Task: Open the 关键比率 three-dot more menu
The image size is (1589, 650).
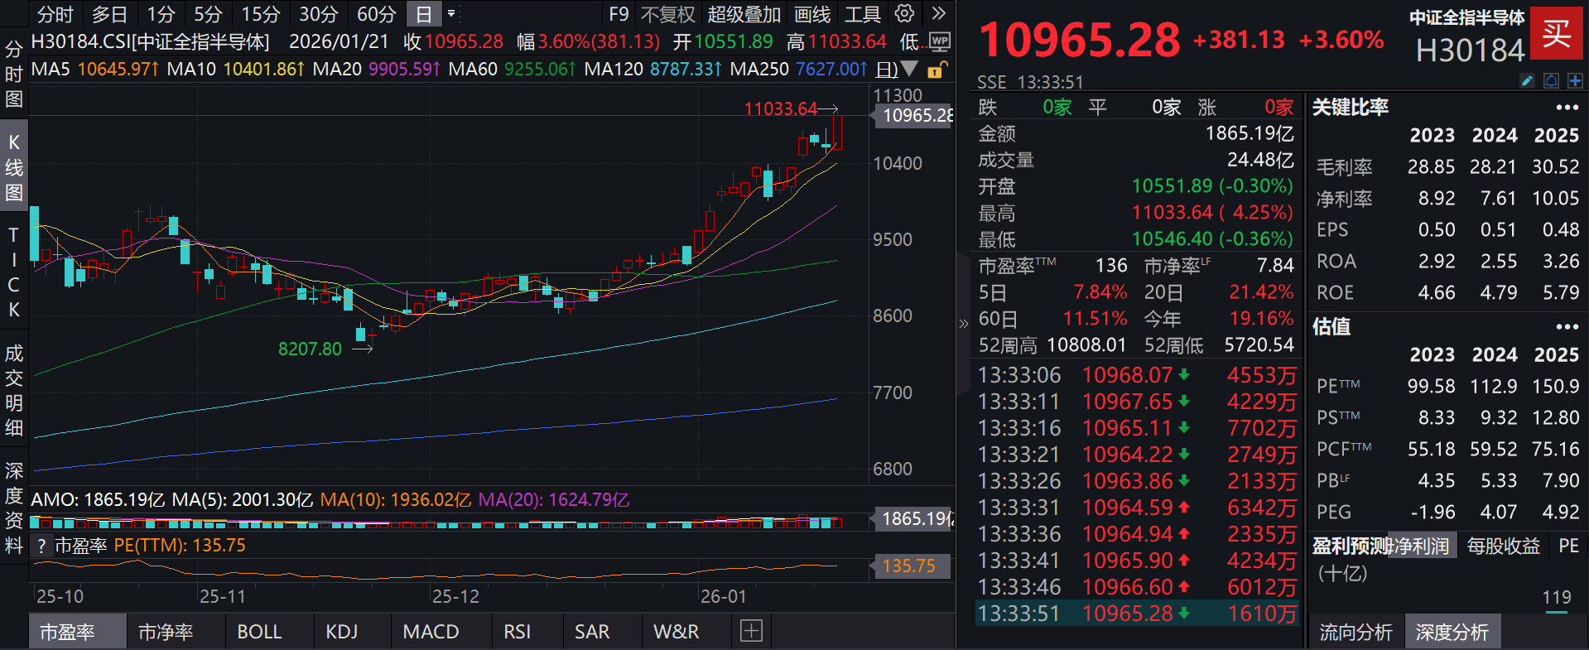Action: coord(1567,108)
